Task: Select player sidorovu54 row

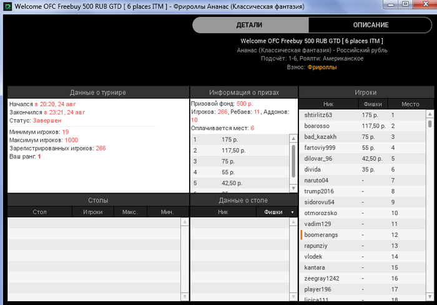Action: click(363, 202)
